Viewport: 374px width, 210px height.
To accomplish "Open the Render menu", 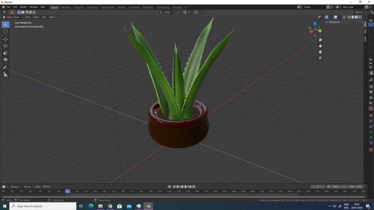I will tap(23, 7).
